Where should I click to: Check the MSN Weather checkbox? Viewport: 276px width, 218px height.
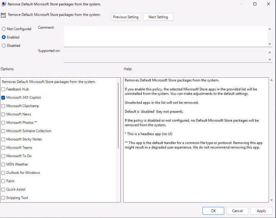pos(3,164)
